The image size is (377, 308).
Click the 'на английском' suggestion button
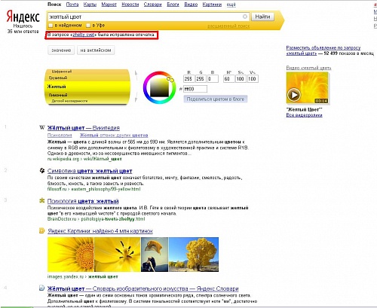96,50
